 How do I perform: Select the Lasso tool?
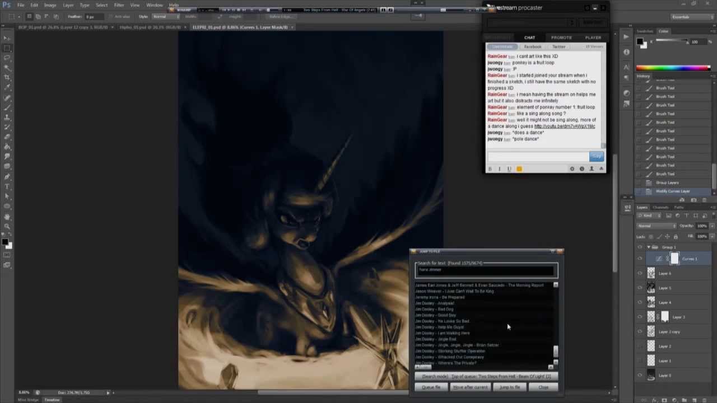click(x=7, y=58)
